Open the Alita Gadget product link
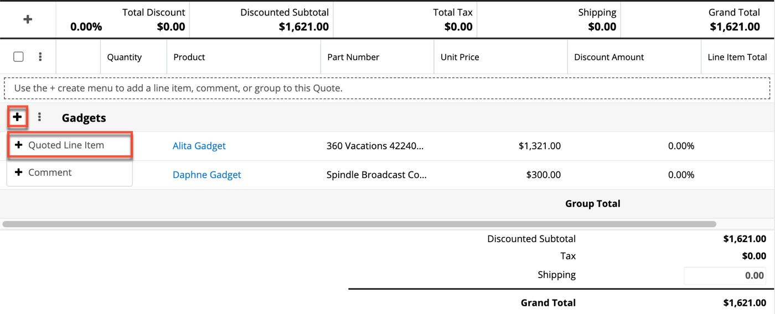This screenshot has width=775, height=314. pyautogui.click(x=199, y=146)
